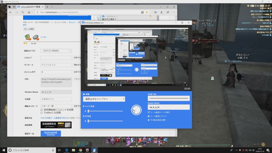Toggle the Twitterにも投稿 checkbox
The width and height of the screenshot is (272, 153).
click(x=42, y=113)
